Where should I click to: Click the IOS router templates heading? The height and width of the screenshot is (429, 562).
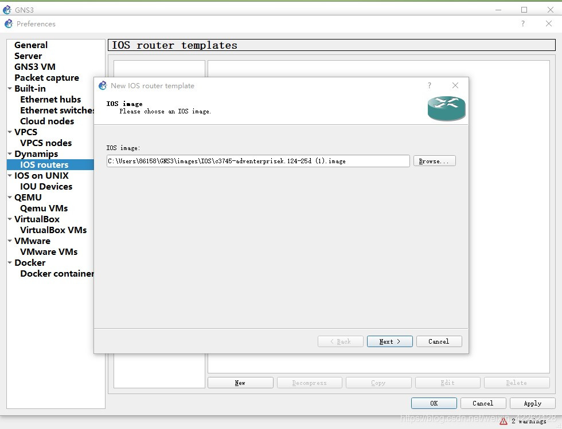tap(174, 45)
